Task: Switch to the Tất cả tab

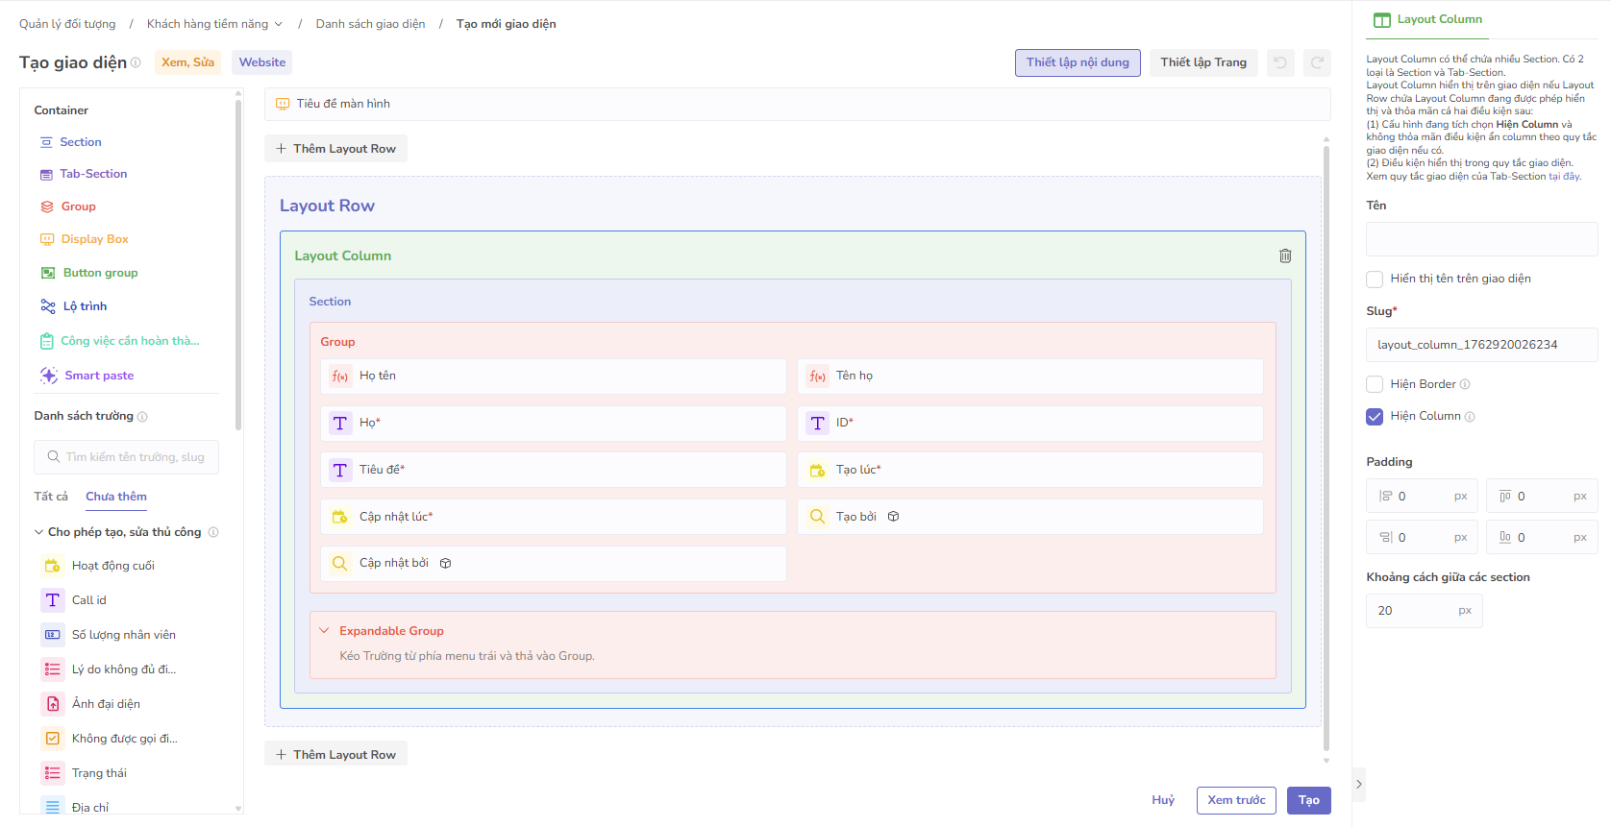Action: (51, 497)
